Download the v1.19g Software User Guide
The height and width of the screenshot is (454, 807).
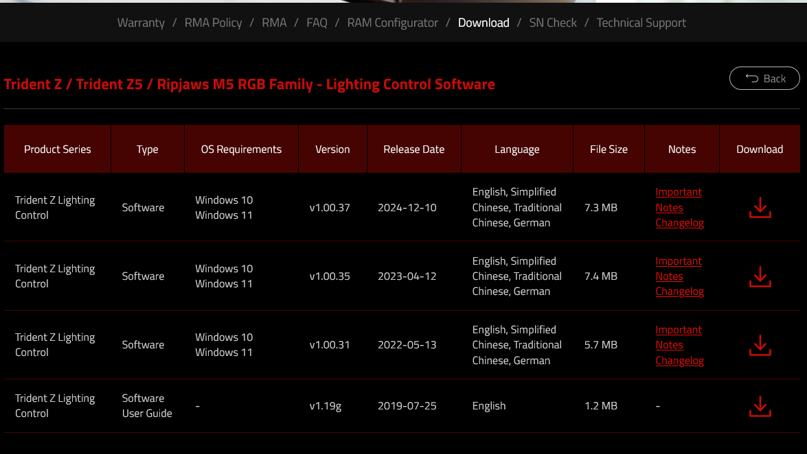pyautogui.click(x=760, y=406)
